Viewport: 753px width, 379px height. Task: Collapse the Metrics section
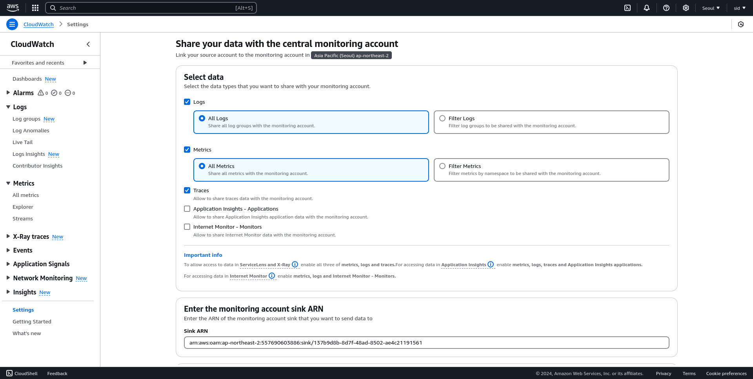point(8,183)
